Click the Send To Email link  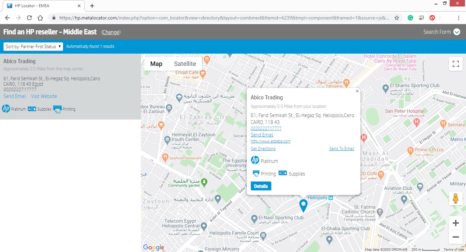pyautogui.click(x=341, y=149)
